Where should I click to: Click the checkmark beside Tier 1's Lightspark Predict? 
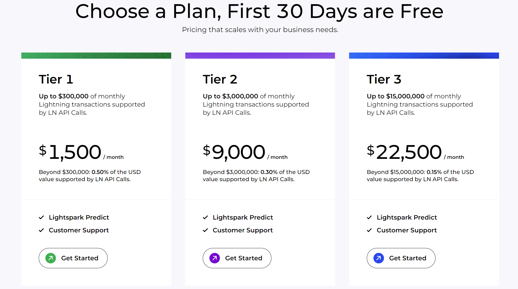(42, 217)
